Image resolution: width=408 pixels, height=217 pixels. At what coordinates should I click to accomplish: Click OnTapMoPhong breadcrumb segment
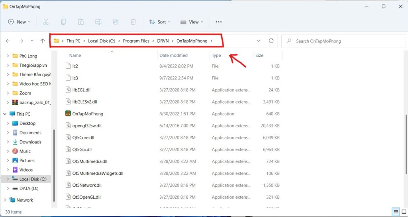pyautogui.click(x=192, y=41)
